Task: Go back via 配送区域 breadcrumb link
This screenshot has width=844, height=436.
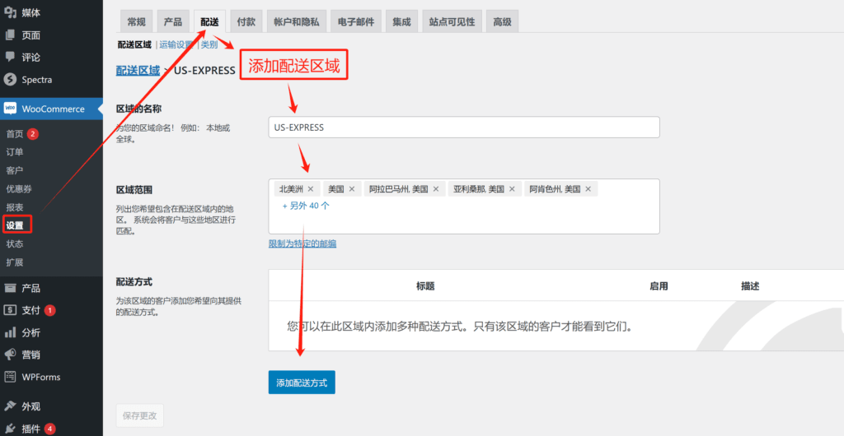Action: point(138,71)
